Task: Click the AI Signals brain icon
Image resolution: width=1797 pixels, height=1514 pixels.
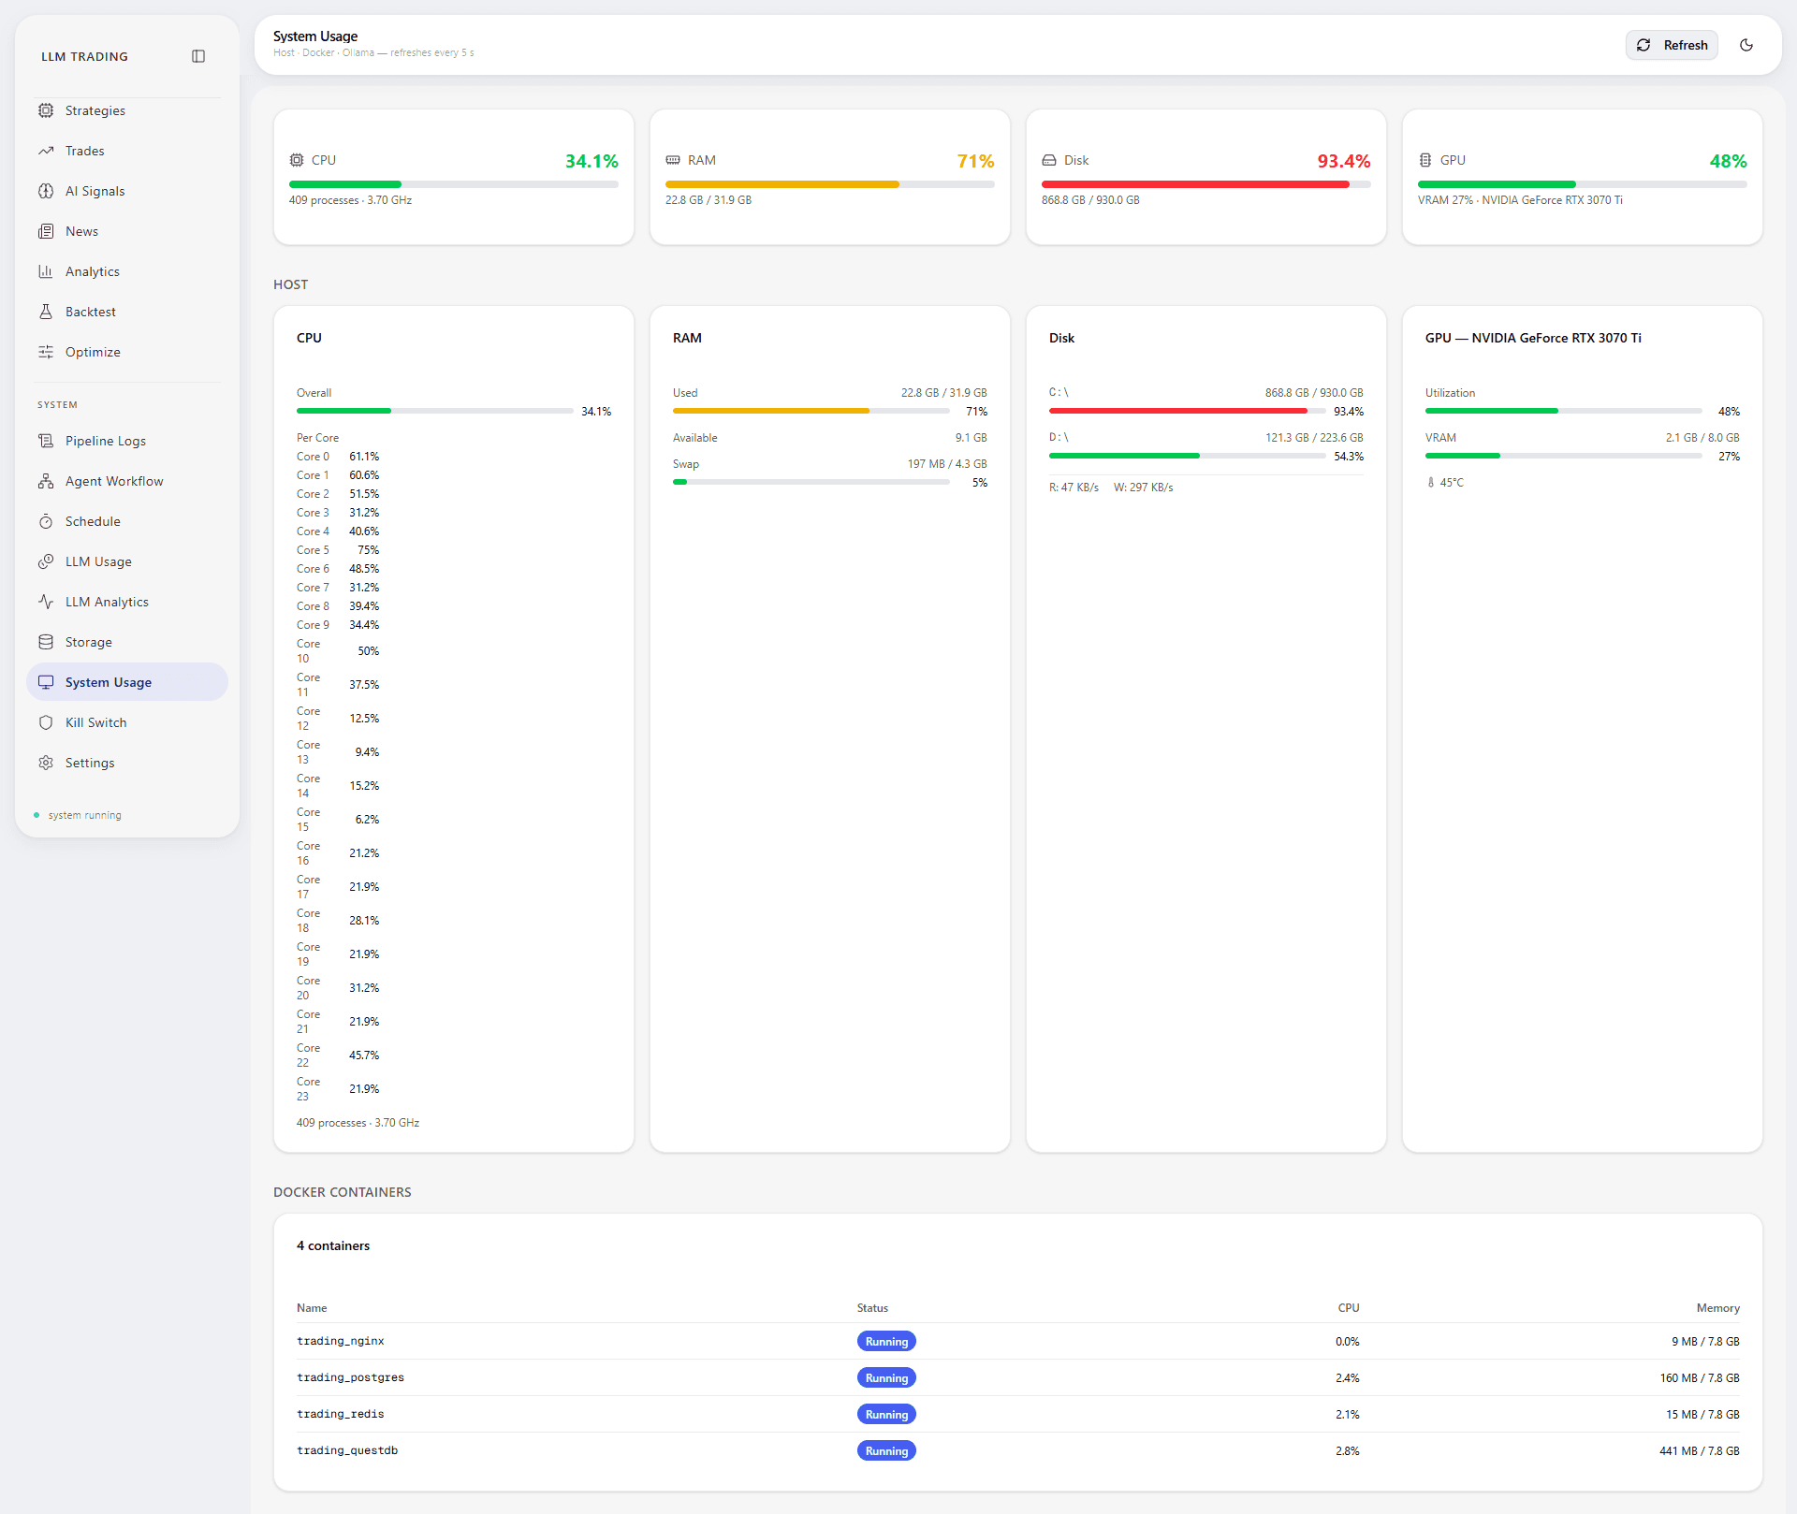Action: coord(46,191)
